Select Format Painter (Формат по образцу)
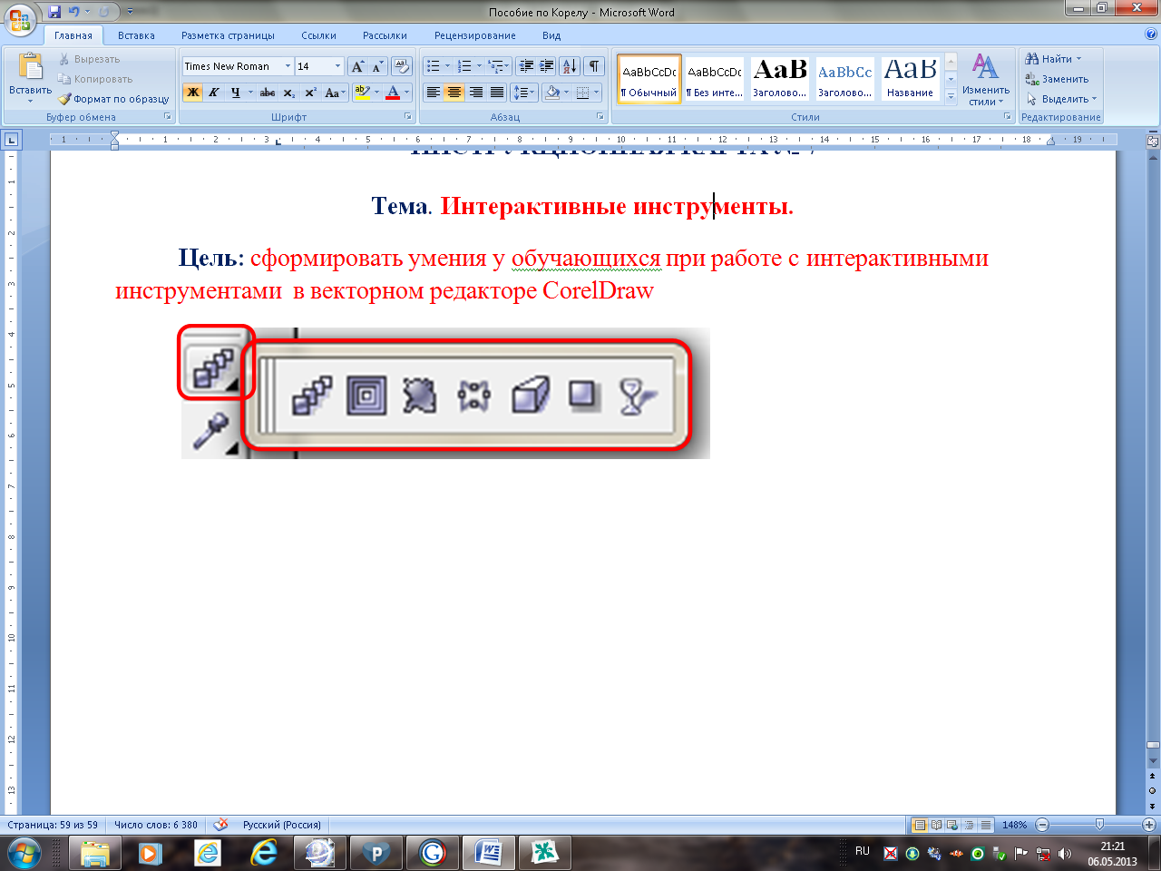 pyautogui.click(x=113, y=99)
